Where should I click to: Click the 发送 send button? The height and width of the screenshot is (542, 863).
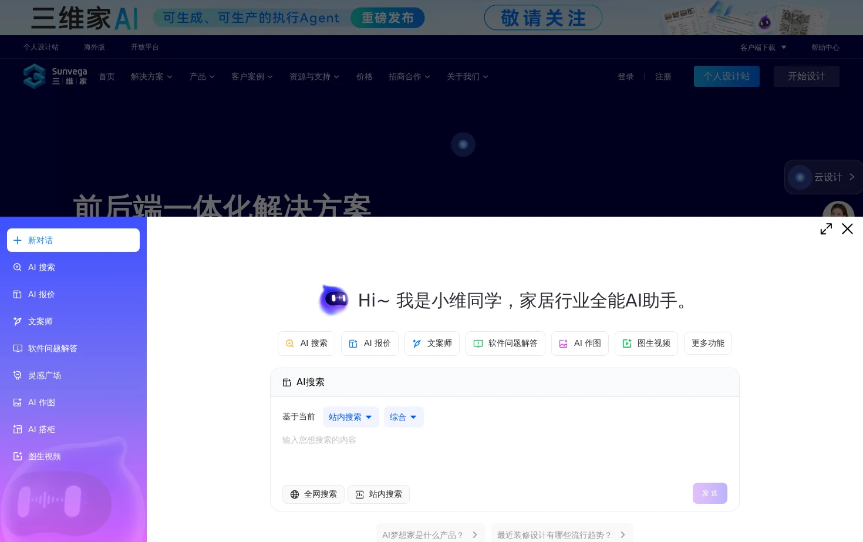[x=710, y=493]
